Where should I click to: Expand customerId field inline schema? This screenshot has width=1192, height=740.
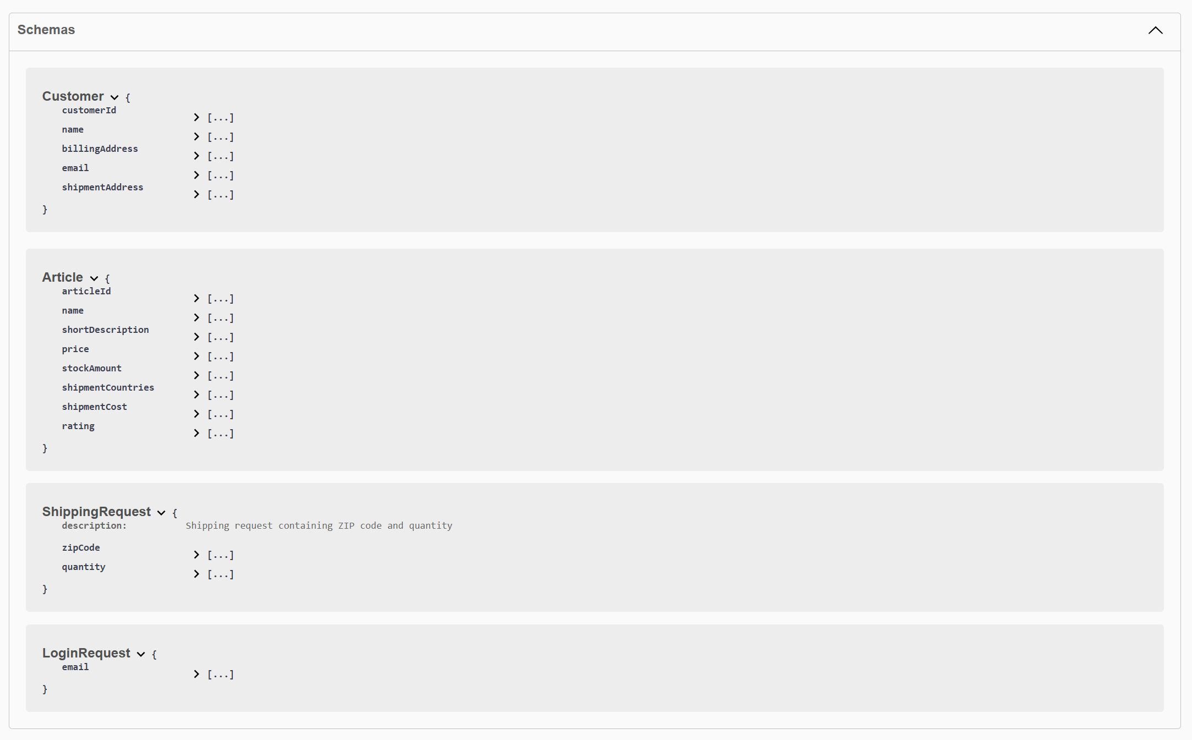[195, 118]
